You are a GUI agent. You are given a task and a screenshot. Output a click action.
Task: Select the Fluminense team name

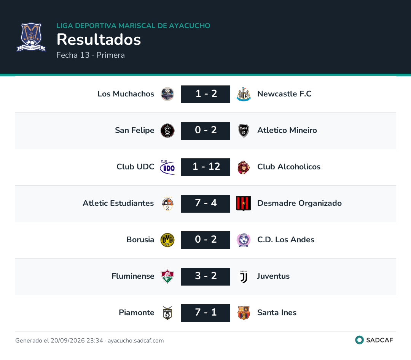(133, 276)
